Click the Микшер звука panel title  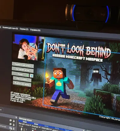pyautogui.click(x=25, y=119)
